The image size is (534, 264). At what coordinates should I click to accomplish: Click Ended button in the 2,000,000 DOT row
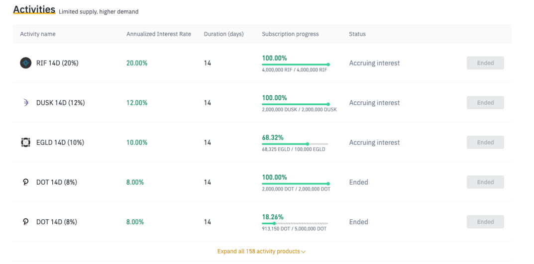(485, 182)
